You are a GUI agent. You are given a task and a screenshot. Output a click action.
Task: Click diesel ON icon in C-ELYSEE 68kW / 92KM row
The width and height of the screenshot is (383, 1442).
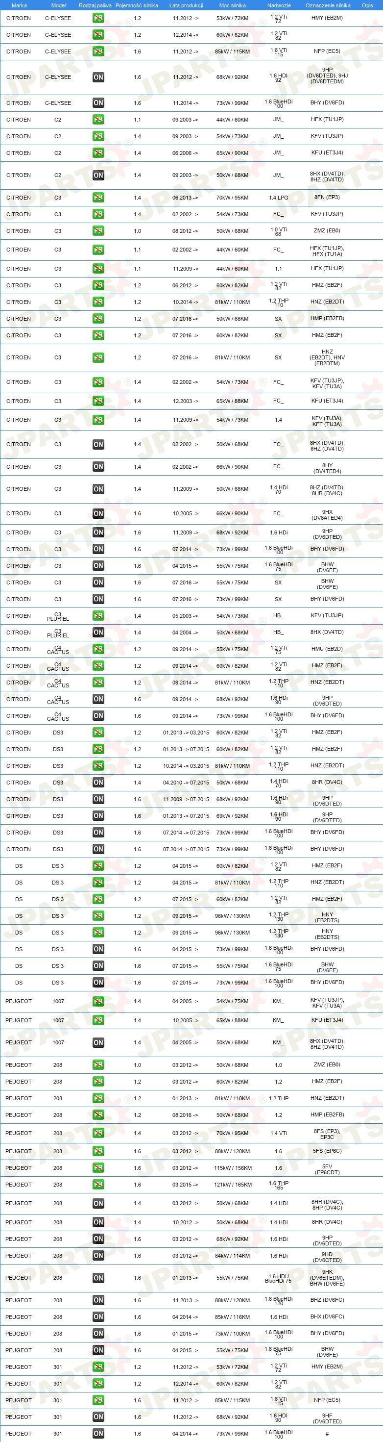(98, 77)
